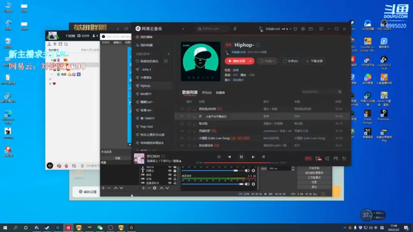413x232 pixels.
Task: Edit the Hiphop- playlist title icon
Action: pyautogui.click(x=258, y=45)
